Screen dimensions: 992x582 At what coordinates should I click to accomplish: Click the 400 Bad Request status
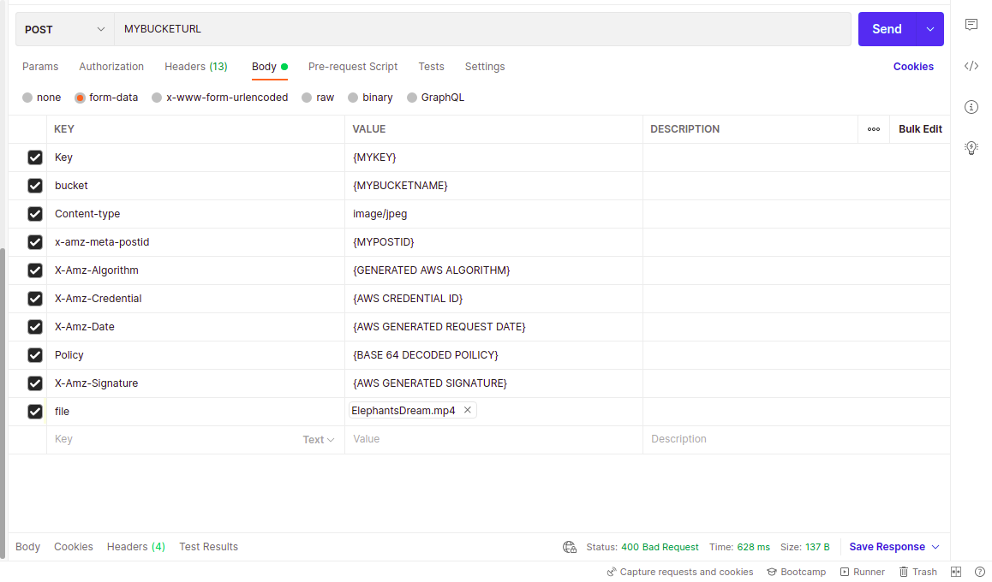coord(660,547)
